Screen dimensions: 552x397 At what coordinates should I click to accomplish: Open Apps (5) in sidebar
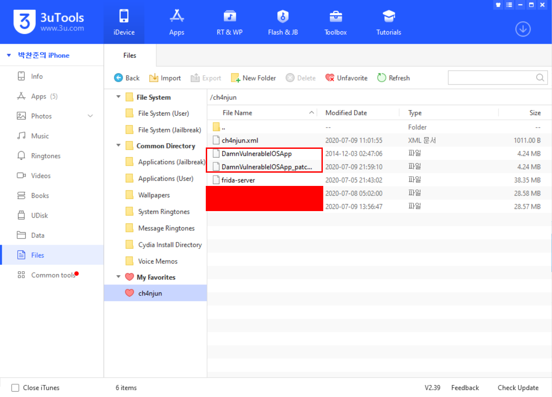(x=52, y=96)
